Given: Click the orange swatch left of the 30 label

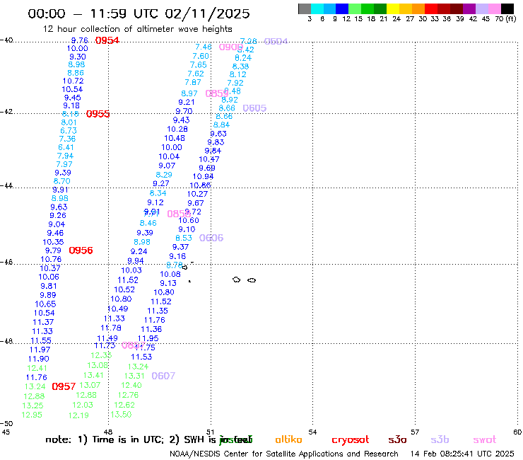Looking at the screenshot, I should click(x=418, y=8).
